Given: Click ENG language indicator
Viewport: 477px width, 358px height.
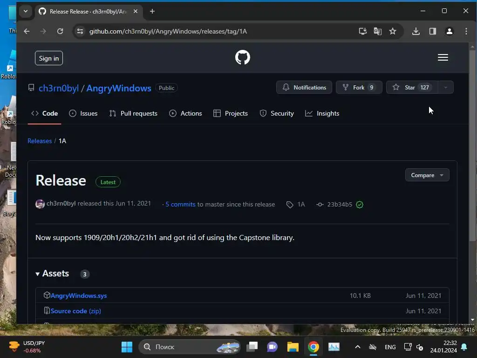Looking at the screenshot, I should click(390, 347).
